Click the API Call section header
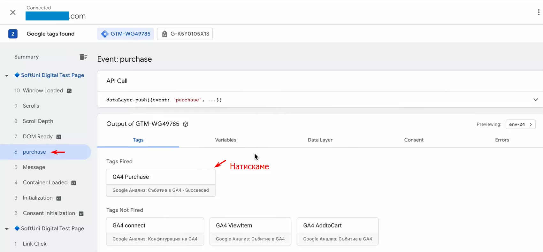 (117, 81)
